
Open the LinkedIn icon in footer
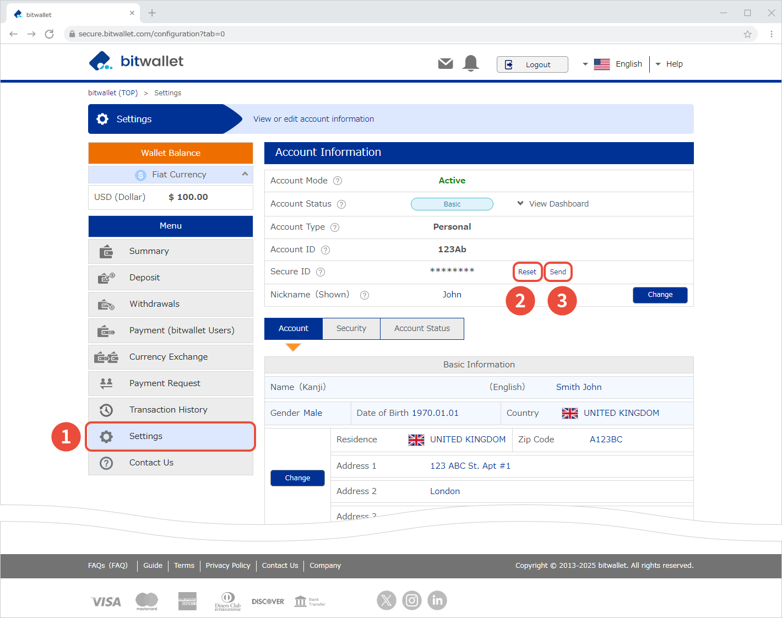[437, 600]
